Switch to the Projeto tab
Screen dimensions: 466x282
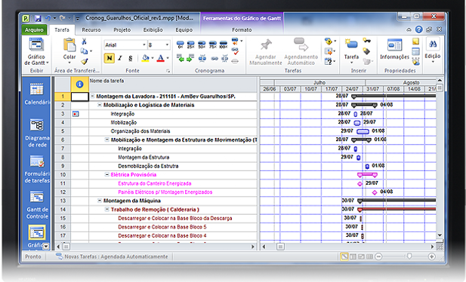pos(122,29)
